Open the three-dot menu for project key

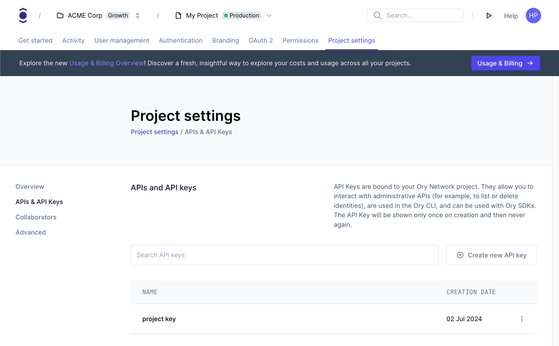pos(522,319)
